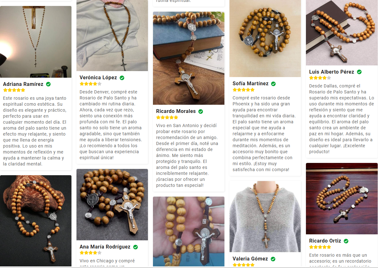The image size is (378, 268).
Task: Click verified badge beside Valeria Gómez
Action: pos(273,259)
